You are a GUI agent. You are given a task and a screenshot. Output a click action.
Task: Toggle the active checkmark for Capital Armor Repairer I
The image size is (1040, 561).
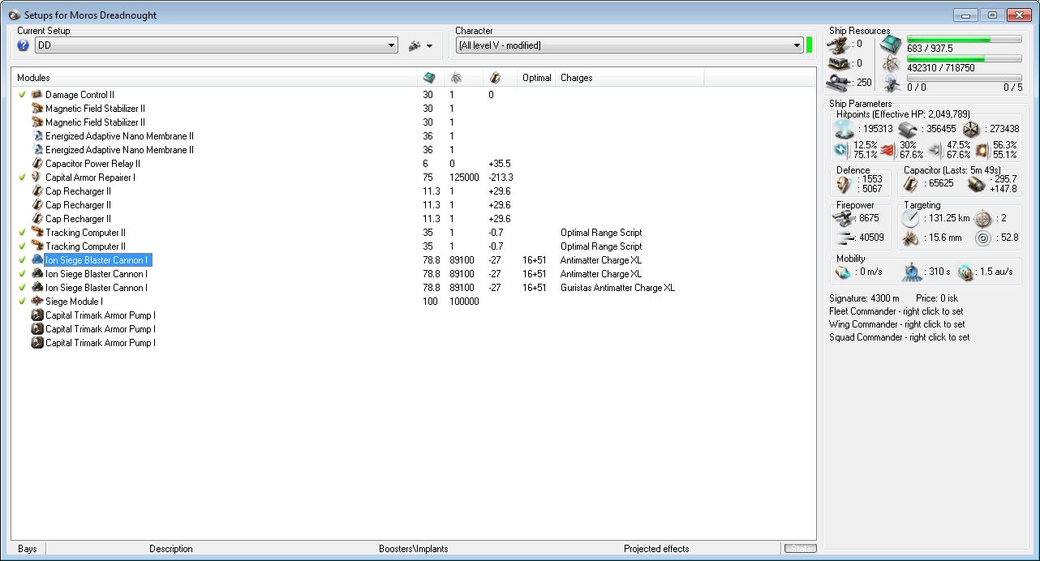(23, 178)
